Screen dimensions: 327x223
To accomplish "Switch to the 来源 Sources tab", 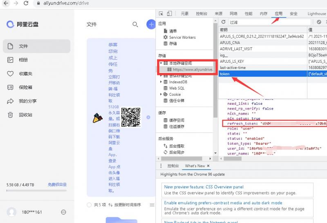I will [219, 14].
